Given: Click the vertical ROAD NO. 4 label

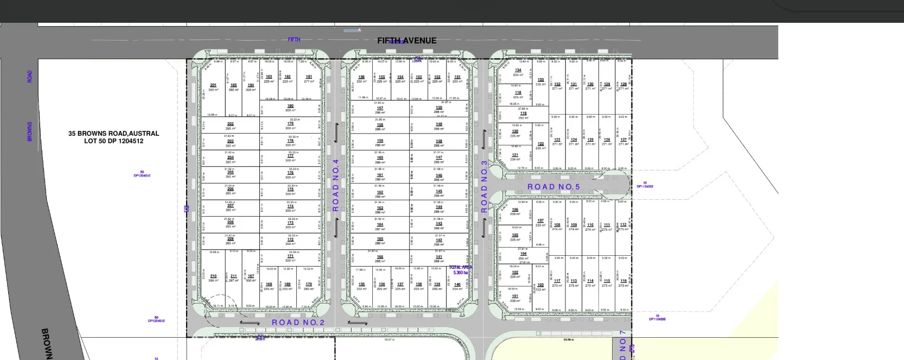Looking at the screenshot, I should click(336, 185).
